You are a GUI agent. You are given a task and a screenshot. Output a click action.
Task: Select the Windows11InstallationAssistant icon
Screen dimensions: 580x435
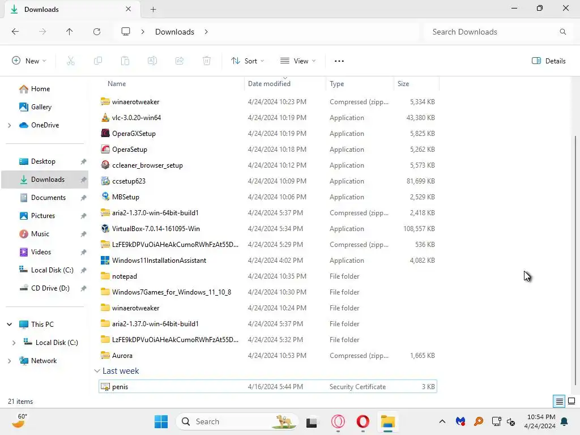pos(105,261)
